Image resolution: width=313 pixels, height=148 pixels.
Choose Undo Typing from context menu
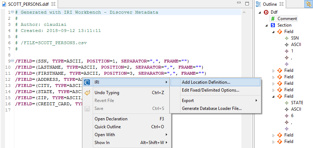[x=126, y=93]
